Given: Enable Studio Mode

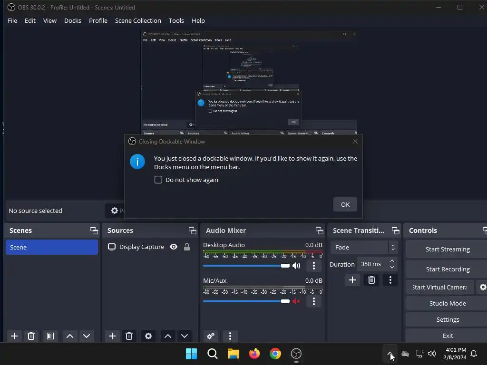Looking at the screenshot, I should 447,303.
